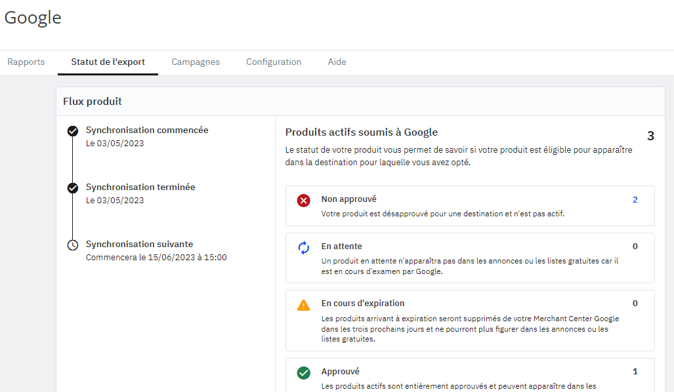674x392 pixels.
Task: Click the blue En attente refresh icon
Action: (303, 248)
